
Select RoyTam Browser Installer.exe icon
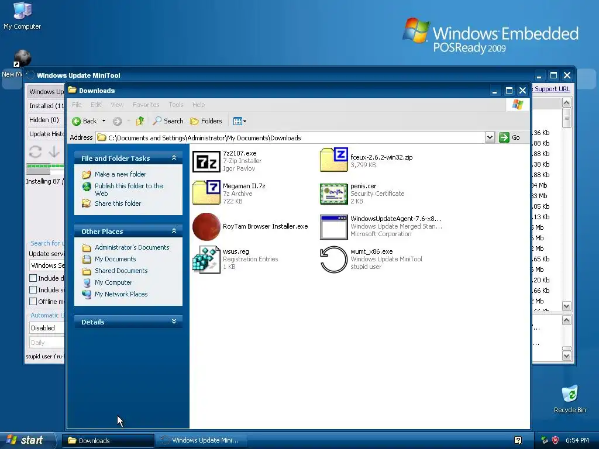(206, 227)
